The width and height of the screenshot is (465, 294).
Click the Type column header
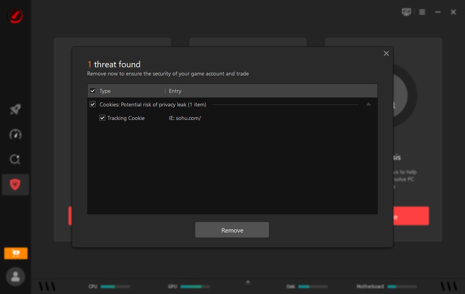tap(105, 91)
